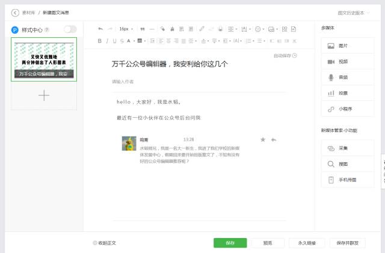Open the letter spacing dropdown
This screenshot has height=253, width=385.
point(238,41)
